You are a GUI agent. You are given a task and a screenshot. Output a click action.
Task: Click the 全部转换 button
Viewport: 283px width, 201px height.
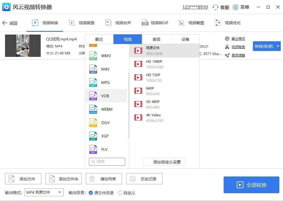[x=251, y=185]
